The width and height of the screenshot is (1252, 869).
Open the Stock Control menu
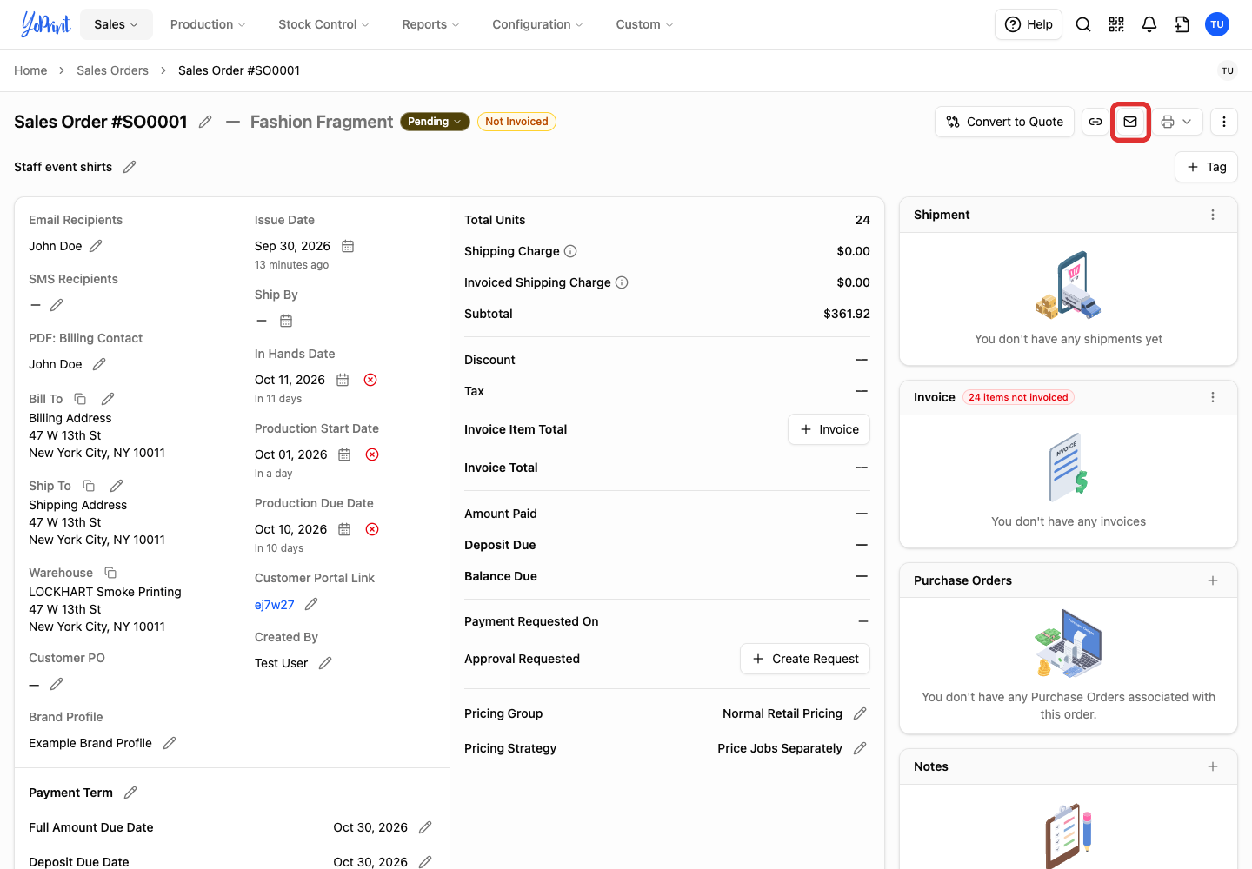point(323,24)
